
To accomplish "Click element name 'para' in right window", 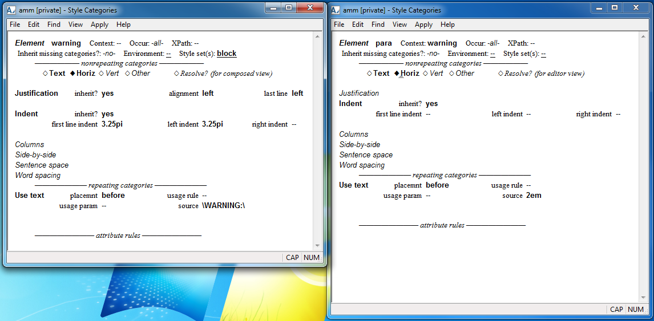I will [383, 43].
